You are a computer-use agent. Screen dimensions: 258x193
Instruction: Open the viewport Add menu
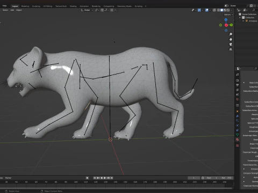click(x=12, y=10)
